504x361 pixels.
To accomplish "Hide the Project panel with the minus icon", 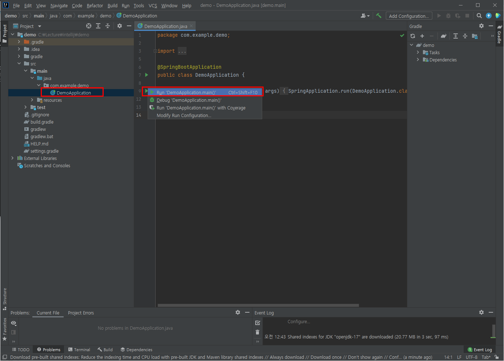I will tap(129, 26).
